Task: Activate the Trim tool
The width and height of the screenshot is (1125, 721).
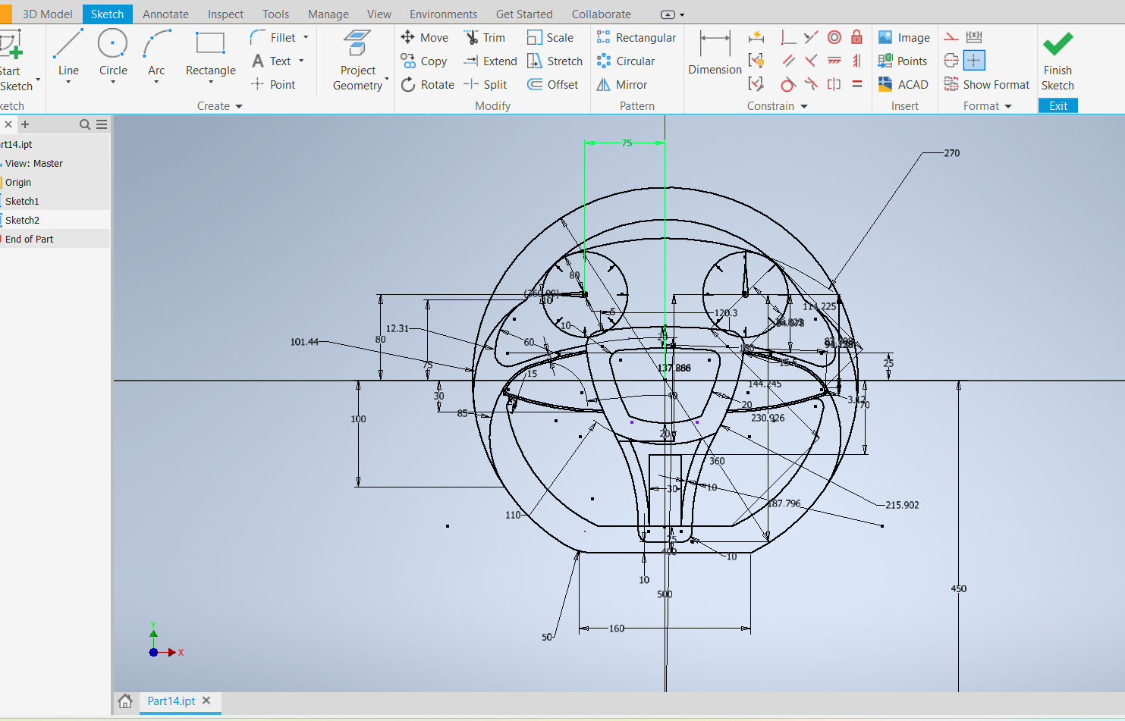Action: [485, 38]
